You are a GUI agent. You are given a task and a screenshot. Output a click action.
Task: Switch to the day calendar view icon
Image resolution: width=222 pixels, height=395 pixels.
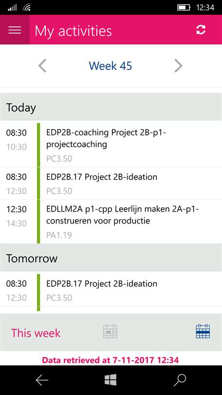pos(110,332)
